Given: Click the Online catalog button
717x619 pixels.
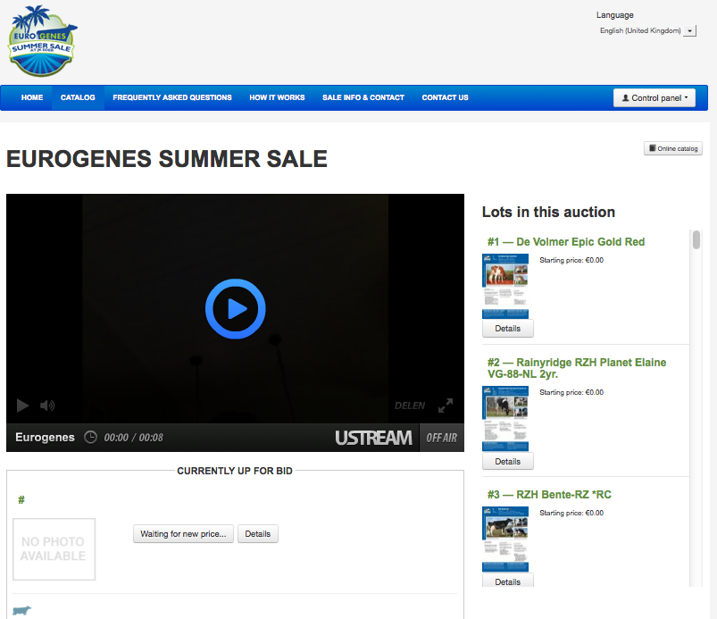Looking at the screenshot, I should coord(673,148).
